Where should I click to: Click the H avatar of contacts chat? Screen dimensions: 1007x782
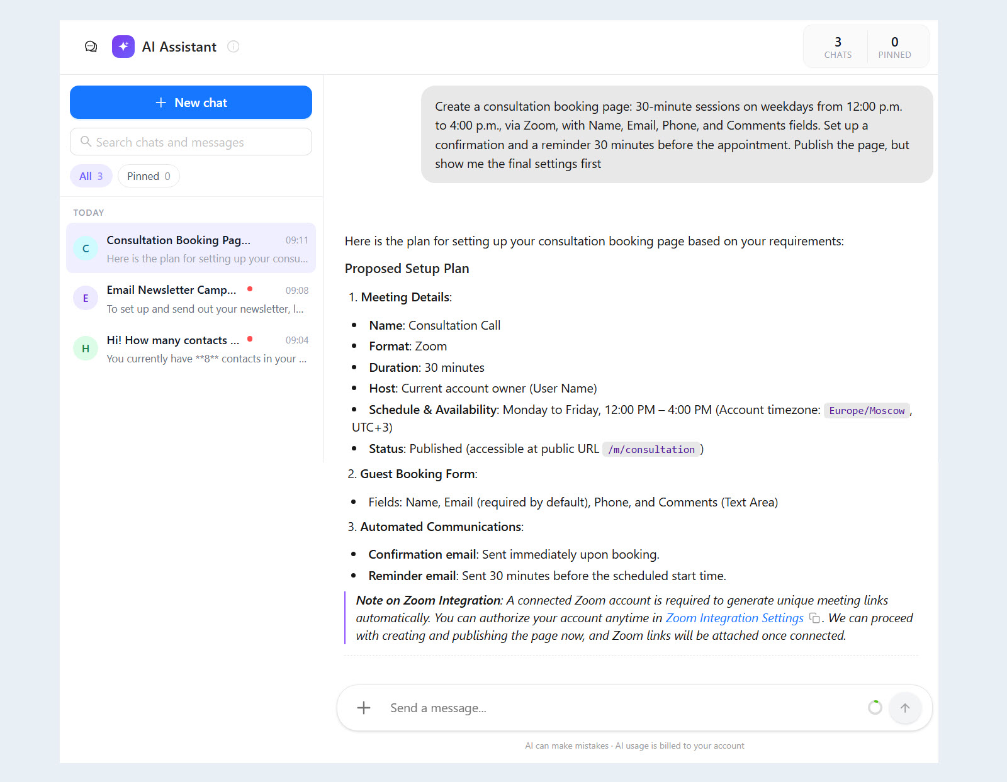coord(86,349)
